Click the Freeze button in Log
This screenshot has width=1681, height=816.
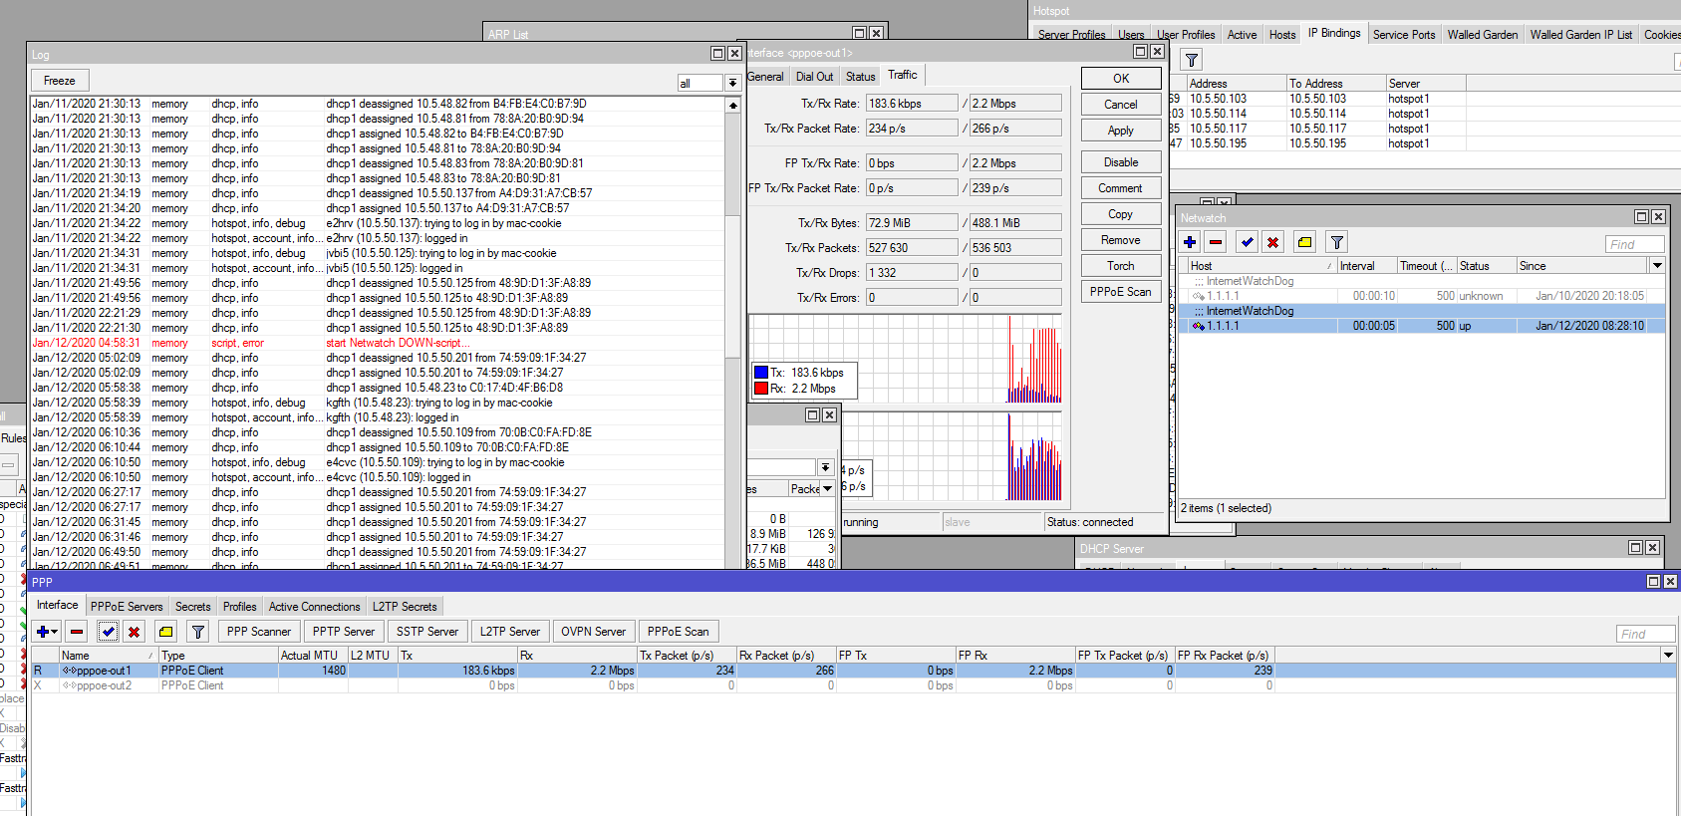pos(60,81)
